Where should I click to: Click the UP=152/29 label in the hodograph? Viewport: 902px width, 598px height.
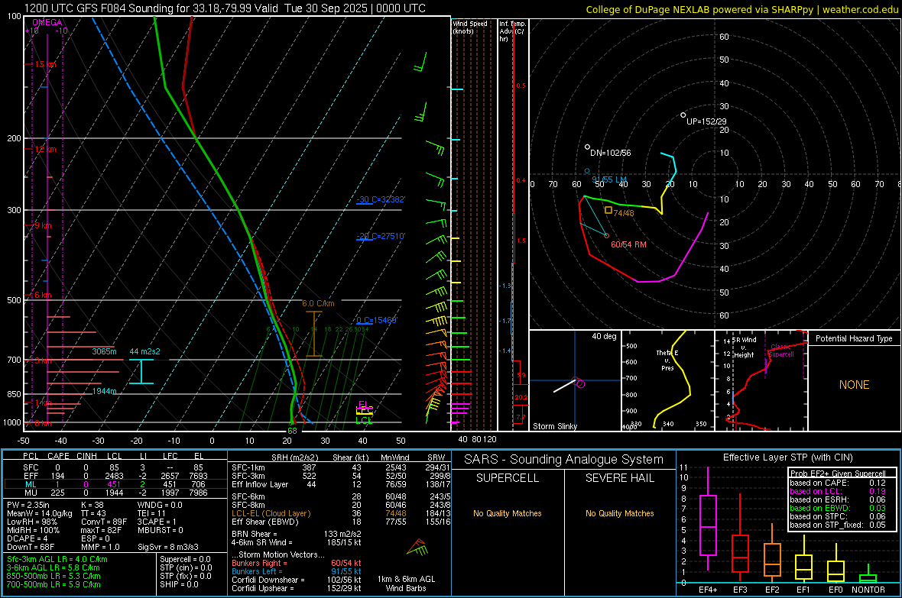coord(706,122)
